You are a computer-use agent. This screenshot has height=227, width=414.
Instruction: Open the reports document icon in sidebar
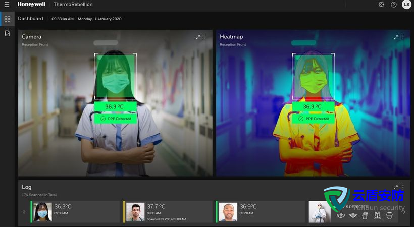(x=7, y=33)
